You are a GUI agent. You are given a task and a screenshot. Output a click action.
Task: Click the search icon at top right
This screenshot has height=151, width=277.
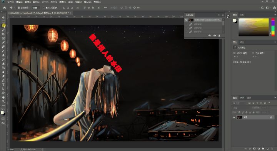[262, 8]
